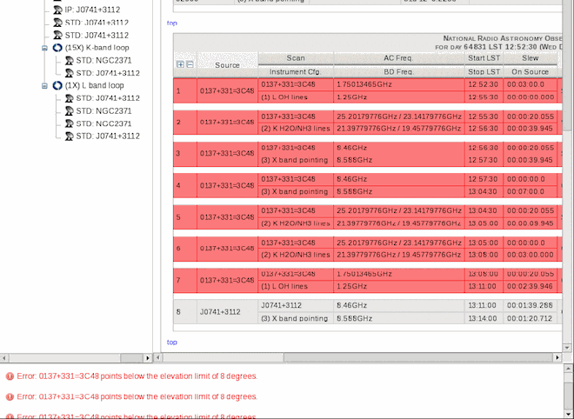Select scan row 8 source J0741+3112
The height and width of the screenshot is (419, 574).
coord(220,311)
